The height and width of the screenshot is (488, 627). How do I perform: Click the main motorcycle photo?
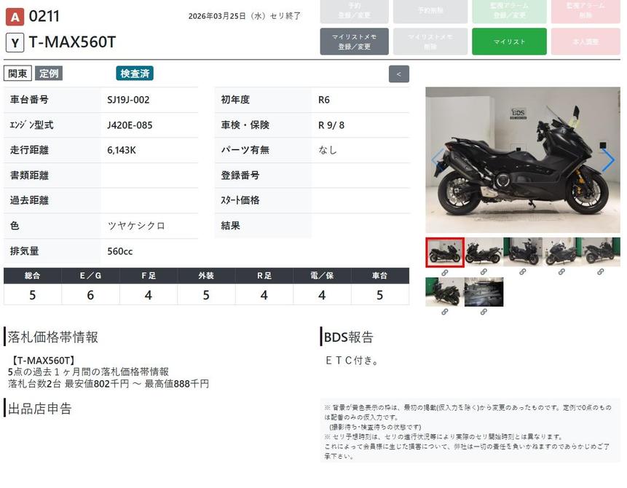click(x=522, y=160)
